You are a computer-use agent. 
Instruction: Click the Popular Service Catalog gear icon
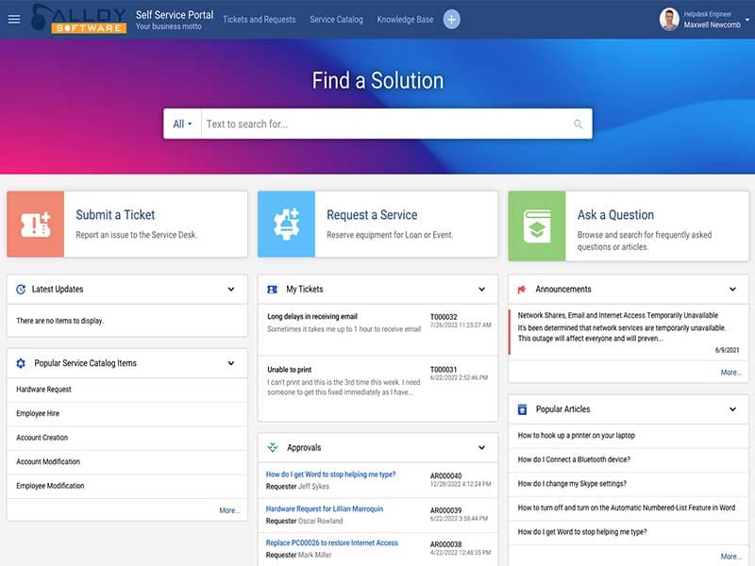pos(21,363)
